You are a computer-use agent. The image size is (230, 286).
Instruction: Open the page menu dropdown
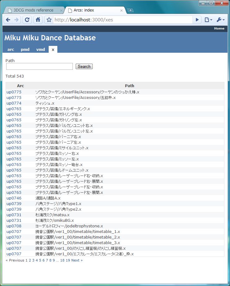click(x=208, y=20)
